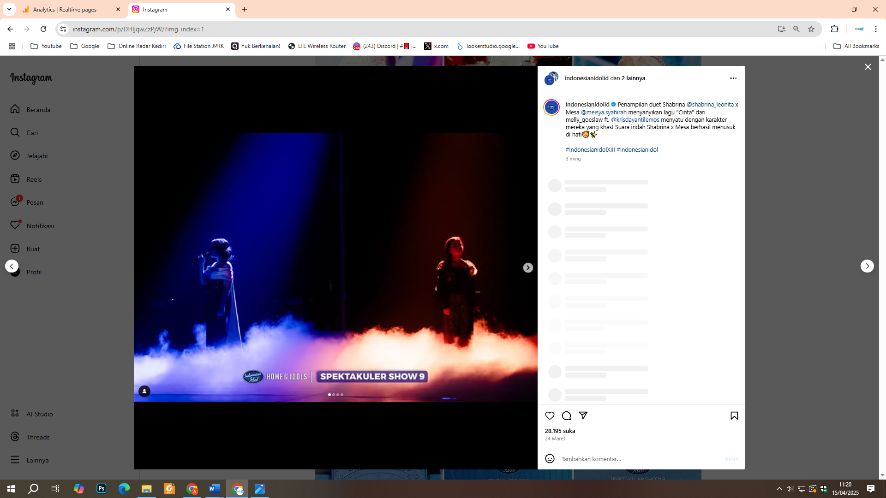Screen dimensions: 886x498
Task: Open the Lainnya hamburger menu
Action: (29, 460)
